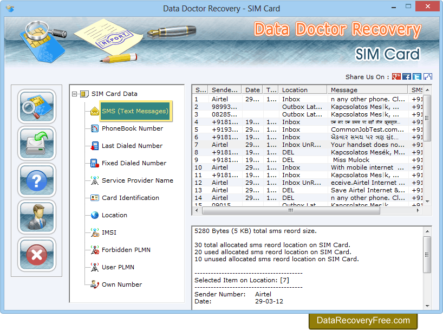Select the IMSI tree item

[x=109, y=232]
